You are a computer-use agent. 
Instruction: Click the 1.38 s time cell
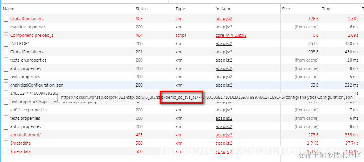pos(352,19)
